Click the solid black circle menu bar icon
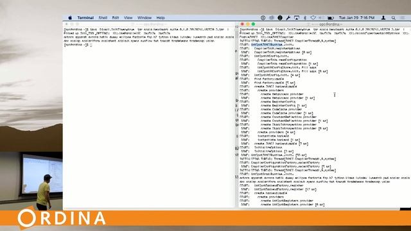Viewport: 411px width, 231px height. 280,18
